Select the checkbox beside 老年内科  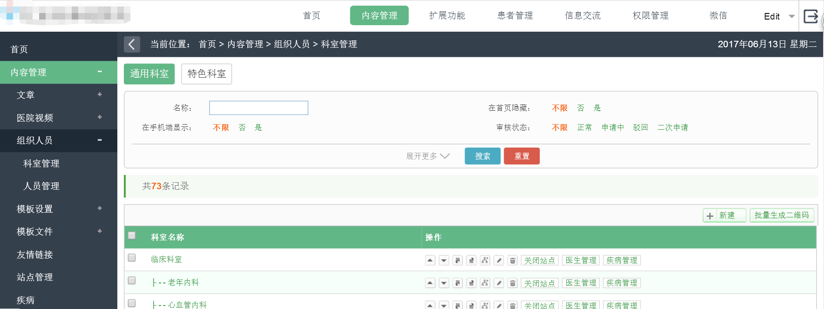click(132, 280)
